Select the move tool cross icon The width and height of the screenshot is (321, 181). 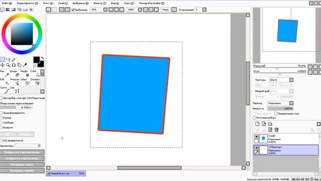point(3,65)
